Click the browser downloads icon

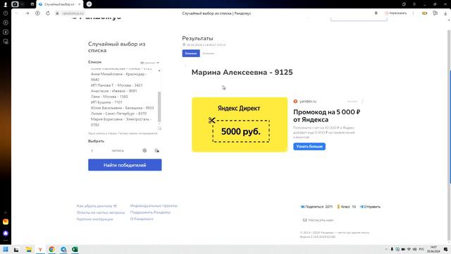pos(445,13)
